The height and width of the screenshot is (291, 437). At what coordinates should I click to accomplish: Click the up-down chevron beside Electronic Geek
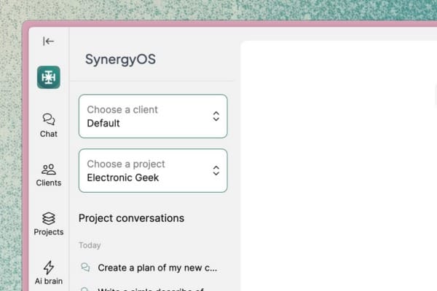(x=216, y=170)
